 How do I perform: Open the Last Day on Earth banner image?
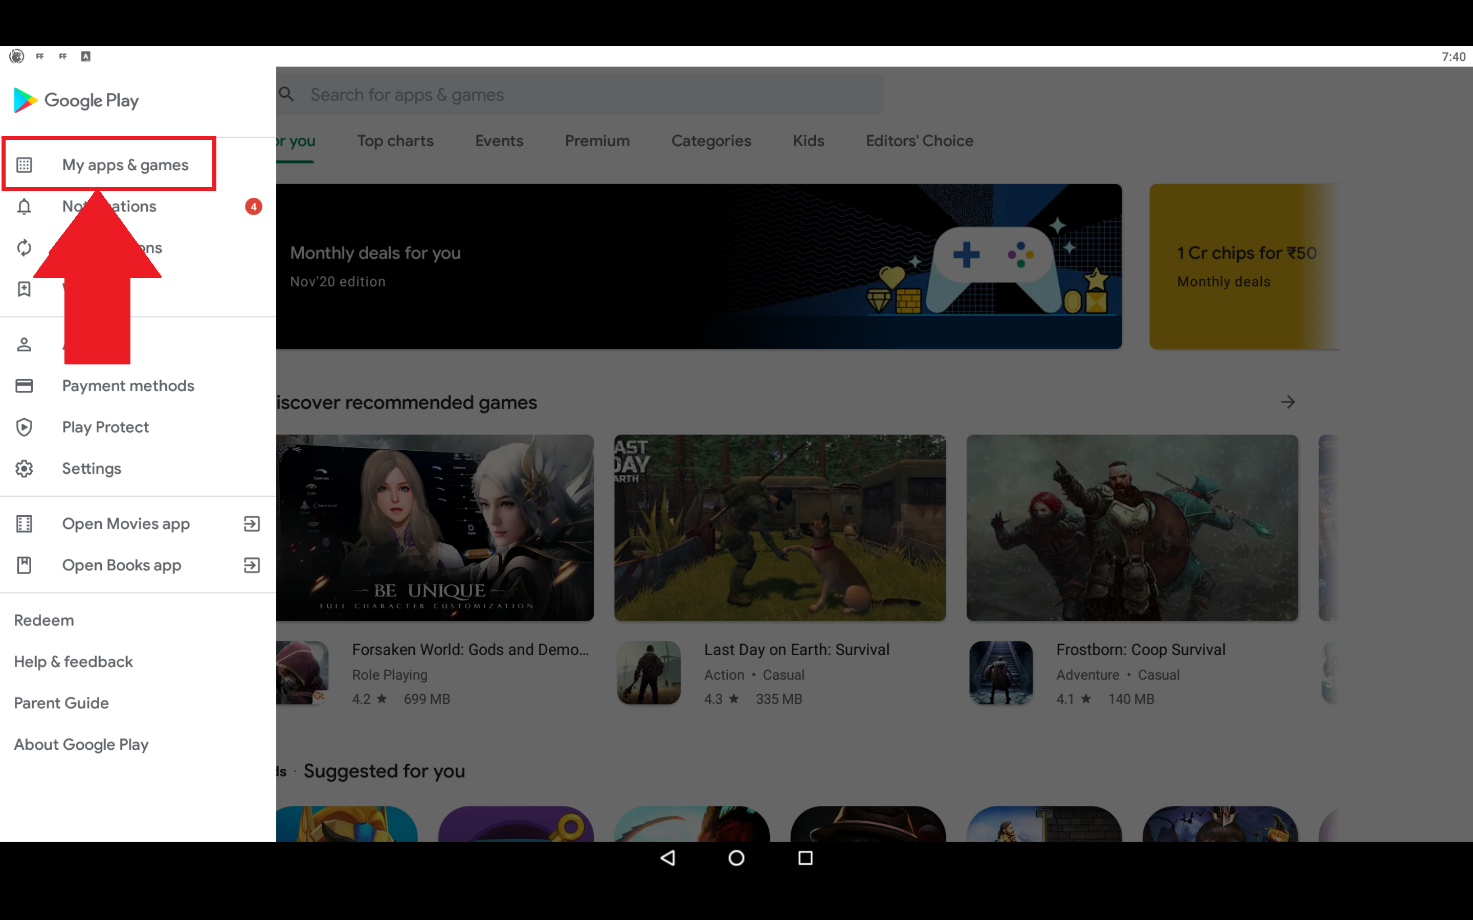coord(779,527)
